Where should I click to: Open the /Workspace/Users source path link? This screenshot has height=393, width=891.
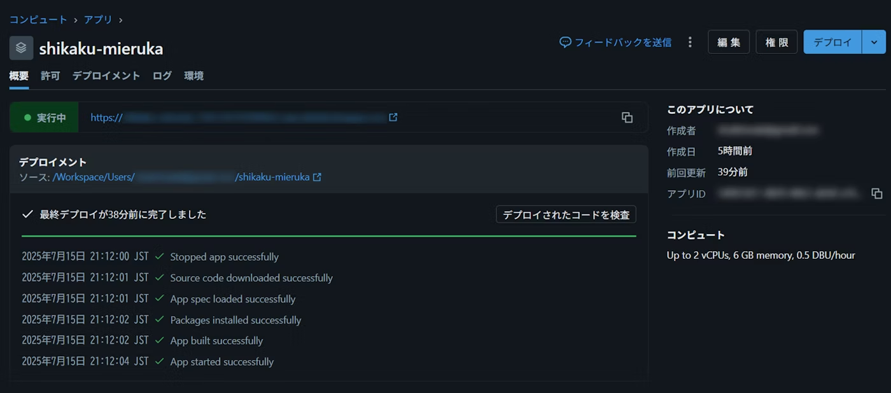point(181,177)
